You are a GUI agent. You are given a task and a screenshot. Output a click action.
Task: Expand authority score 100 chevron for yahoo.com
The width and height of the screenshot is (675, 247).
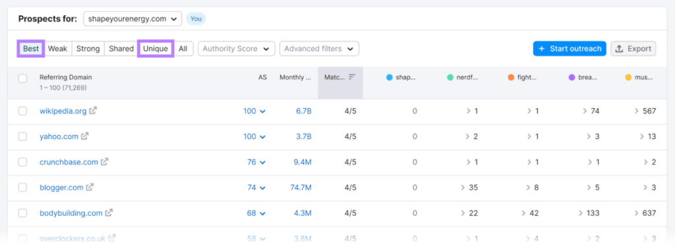(x=262, y=137)
